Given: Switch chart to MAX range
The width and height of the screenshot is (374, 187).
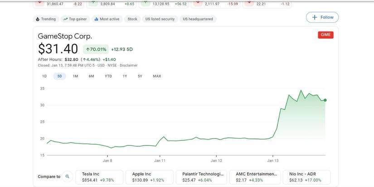Looking at the screenshot, I should pos(157,76).
